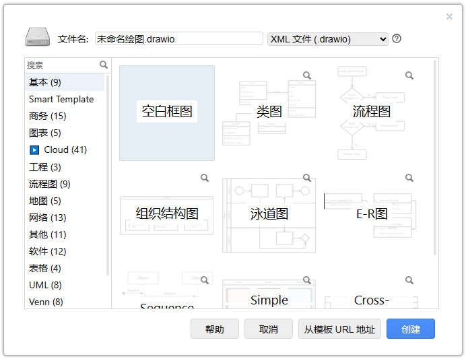Open the 流程图 (9) category
The image size is (466, 359).
49,184
